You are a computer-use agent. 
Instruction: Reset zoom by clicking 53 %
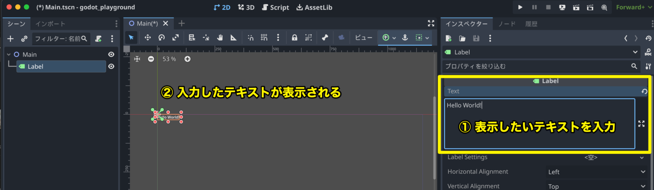point(169,59)
